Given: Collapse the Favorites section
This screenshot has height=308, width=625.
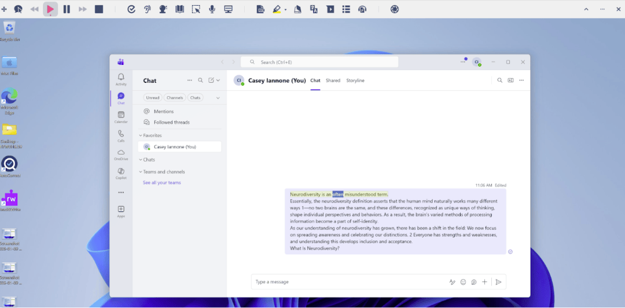Looking at the screenshot, I should click(x=150, y=135).
